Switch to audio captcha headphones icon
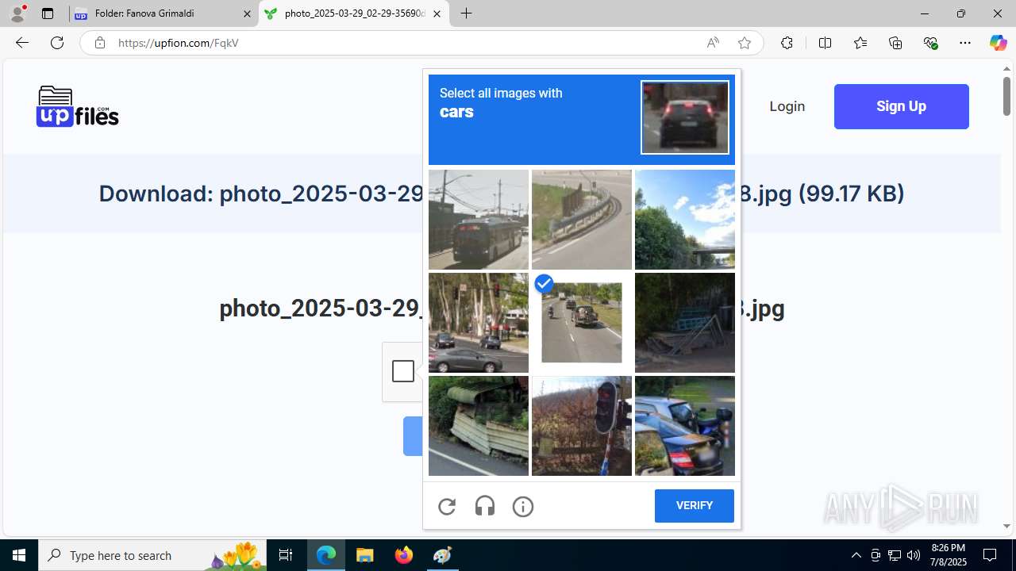This screenshot has width=1016, height=571. click(485, 506)
